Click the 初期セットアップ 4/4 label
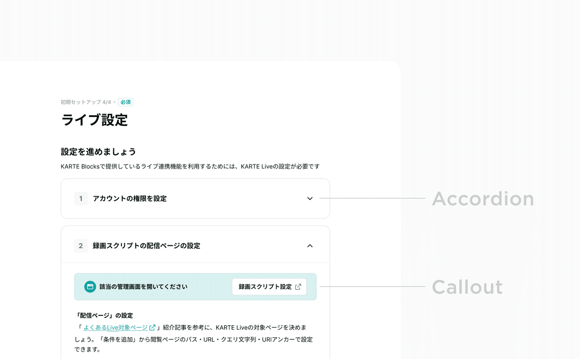 [x=86, y=102]
